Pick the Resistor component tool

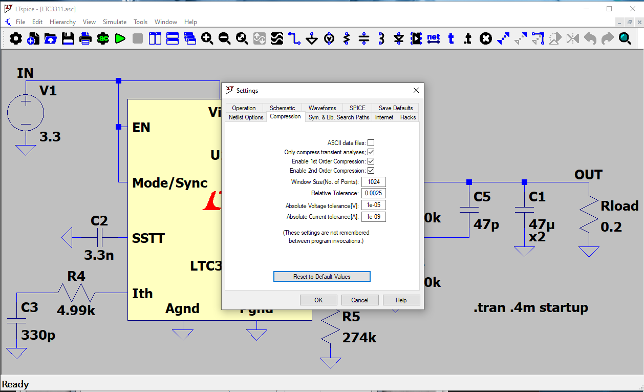coord(347,38)
